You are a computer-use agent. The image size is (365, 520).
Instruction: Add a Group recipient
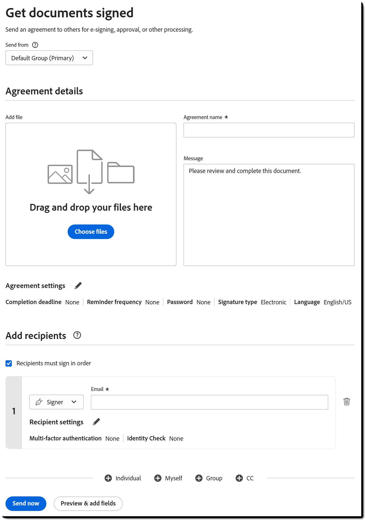[209, 478]
